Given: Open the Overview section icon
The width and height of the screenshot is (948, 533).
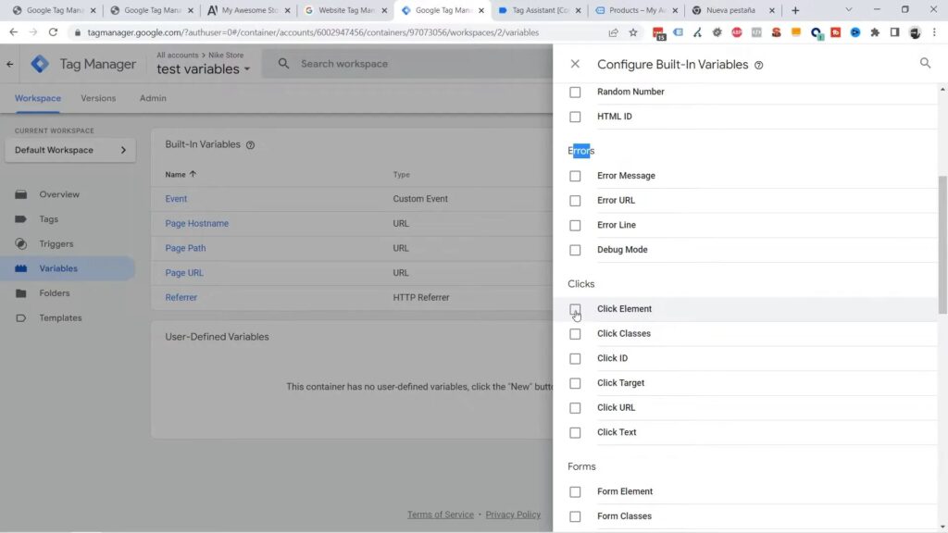Looking at the screenshot, I should pyautogui.click(x=21, y=194).
